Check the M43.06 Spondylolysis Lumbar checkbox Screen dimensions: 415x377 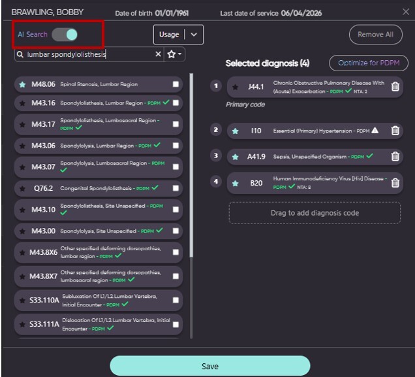(x=176, y=146)
